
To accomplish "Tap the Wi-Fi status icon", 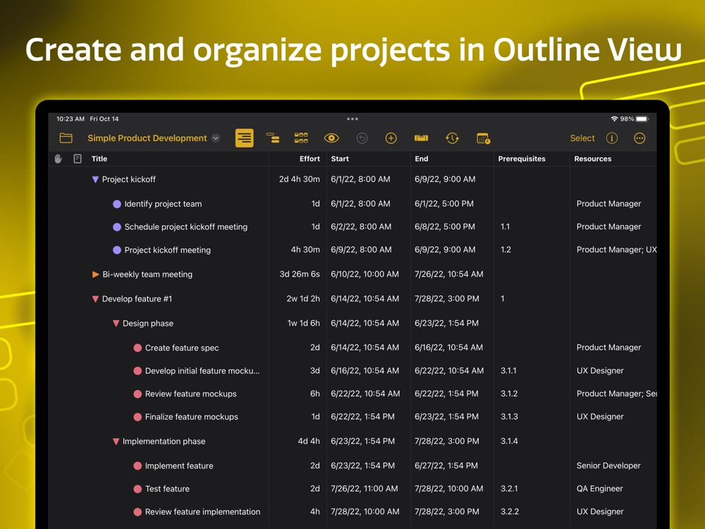I will point(614,118).
